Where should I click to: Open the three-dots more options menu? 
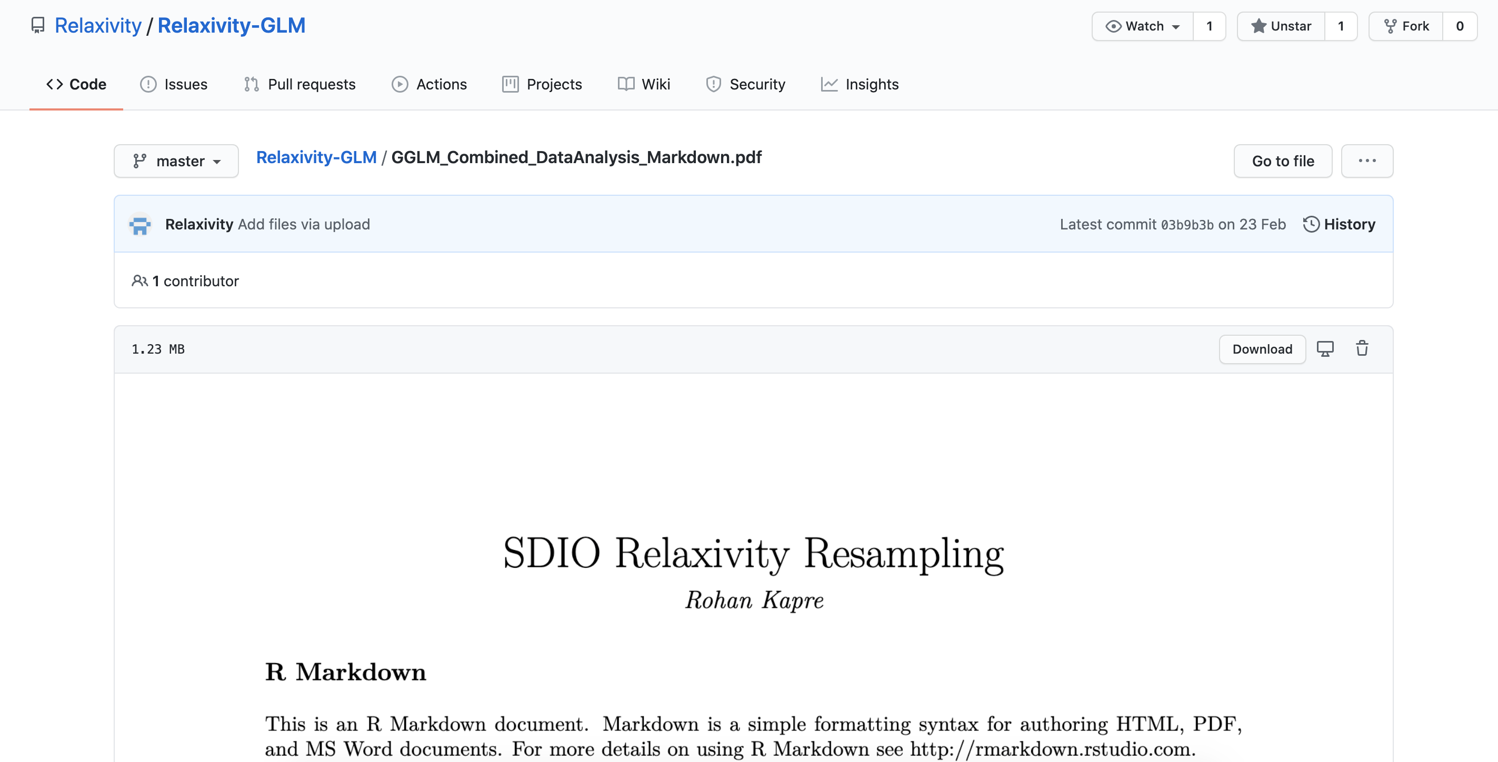click(x=1366, y=161)
